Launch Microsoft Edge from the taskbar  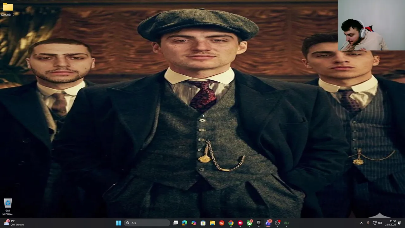[184, 223]
